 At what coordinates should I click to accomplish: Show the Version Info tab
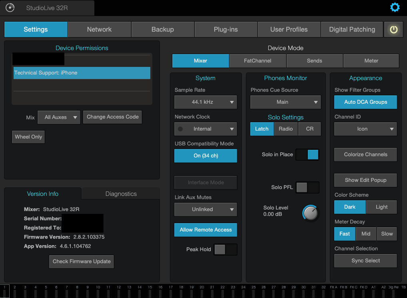click(x=42, y=194)
